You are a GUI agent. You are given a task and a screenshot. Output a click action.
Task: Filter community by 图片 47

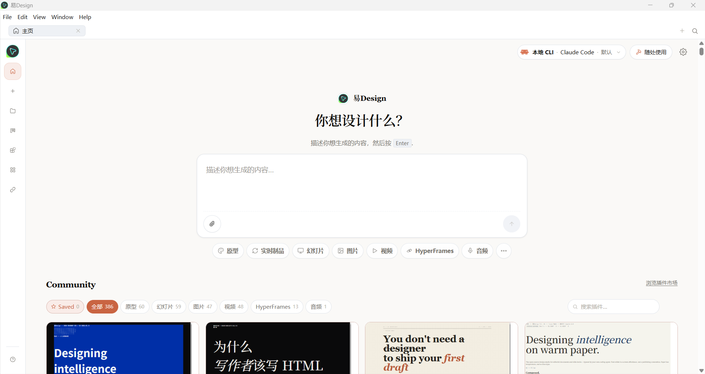coord(203,307)
